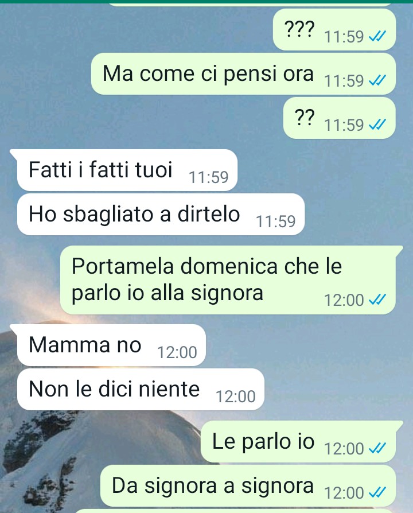Tap the '???' message bubble
This screenshot has width=413, height=513.
[334, 30]
